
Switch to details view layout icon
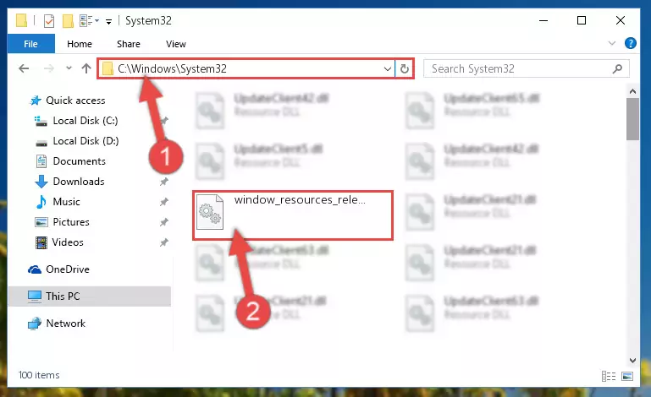[608, 376]
